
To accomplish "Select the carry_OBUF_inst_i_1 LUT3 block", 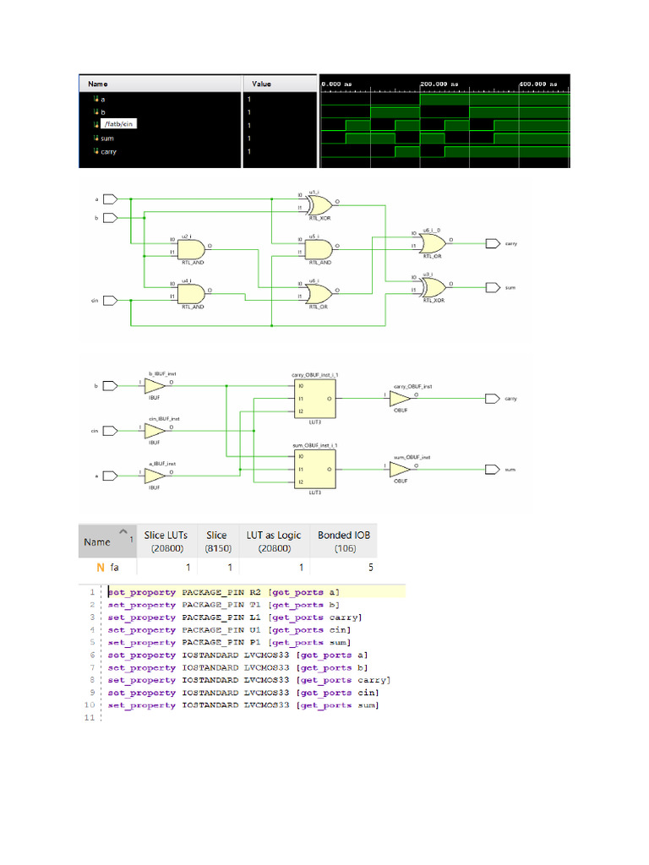I will [315, 399].
